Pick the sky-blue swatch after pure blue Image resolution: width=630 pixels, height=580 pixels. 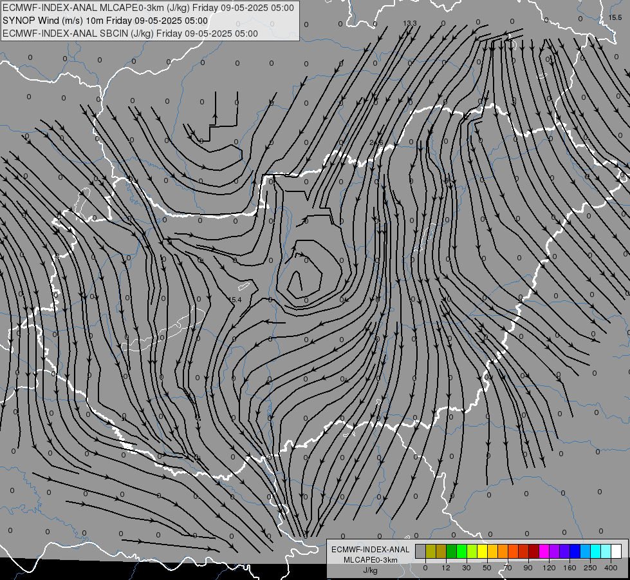pyautogui.click(x=585, y=552)
